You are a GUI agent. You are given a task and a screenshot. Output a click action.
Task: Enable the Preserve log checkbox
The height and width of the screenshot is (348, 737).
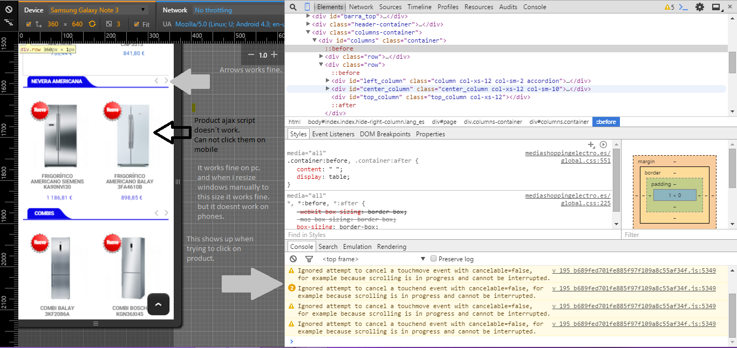point(434,259)
